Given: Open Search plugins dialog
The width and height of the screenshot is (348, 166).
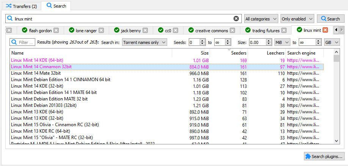Looking at the screenshot, I should pos(324,156).
